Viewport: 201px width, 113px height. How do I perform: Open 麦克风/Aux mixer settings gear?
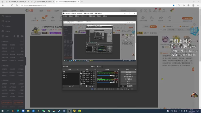click(x=117, y=76)
